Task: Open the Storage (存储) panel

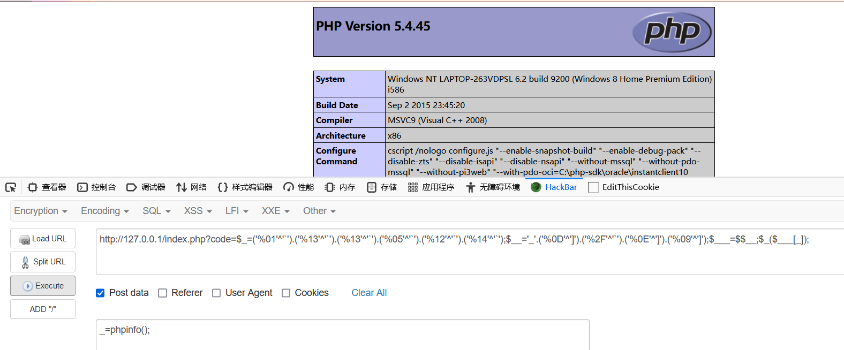Action: (382, 187)
